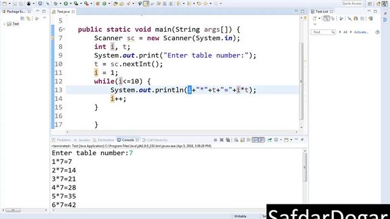Click the Search flashlight icon

[x=129, y=4]
